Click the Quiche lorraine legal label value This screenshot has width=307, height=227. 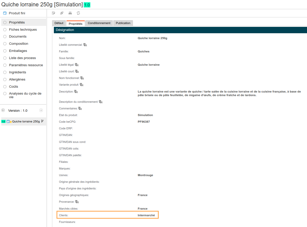149,65
